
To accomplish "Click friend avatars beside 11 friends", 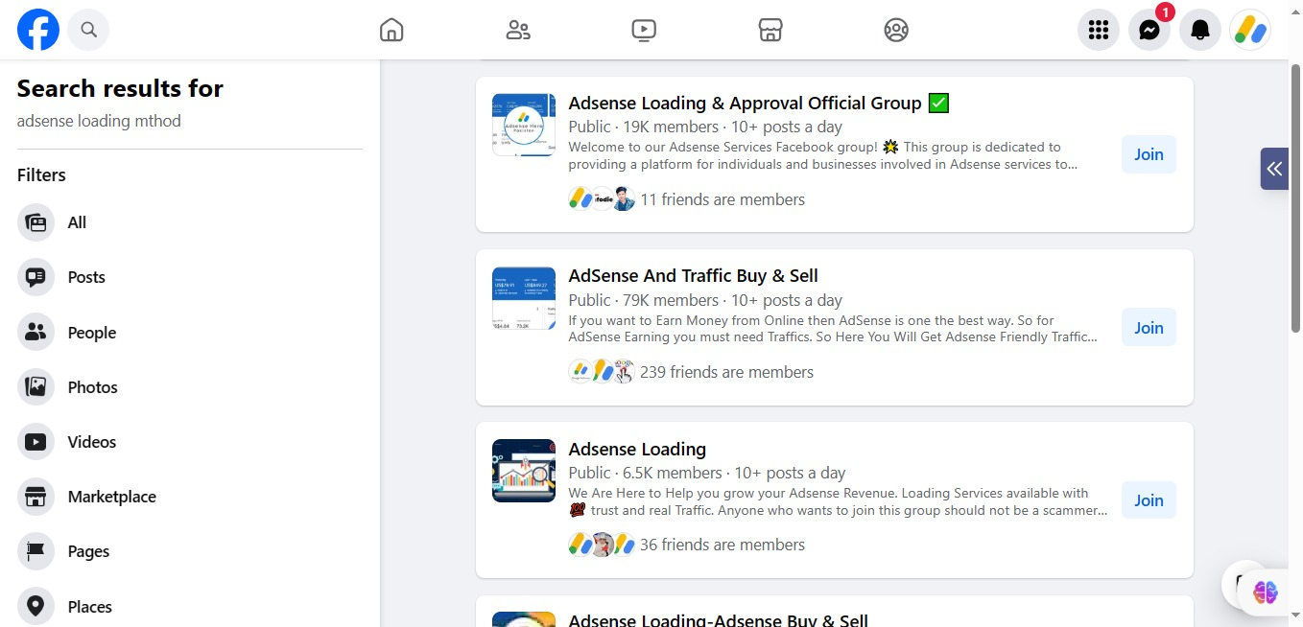I will pyautogui.click(x=602, y=199).
